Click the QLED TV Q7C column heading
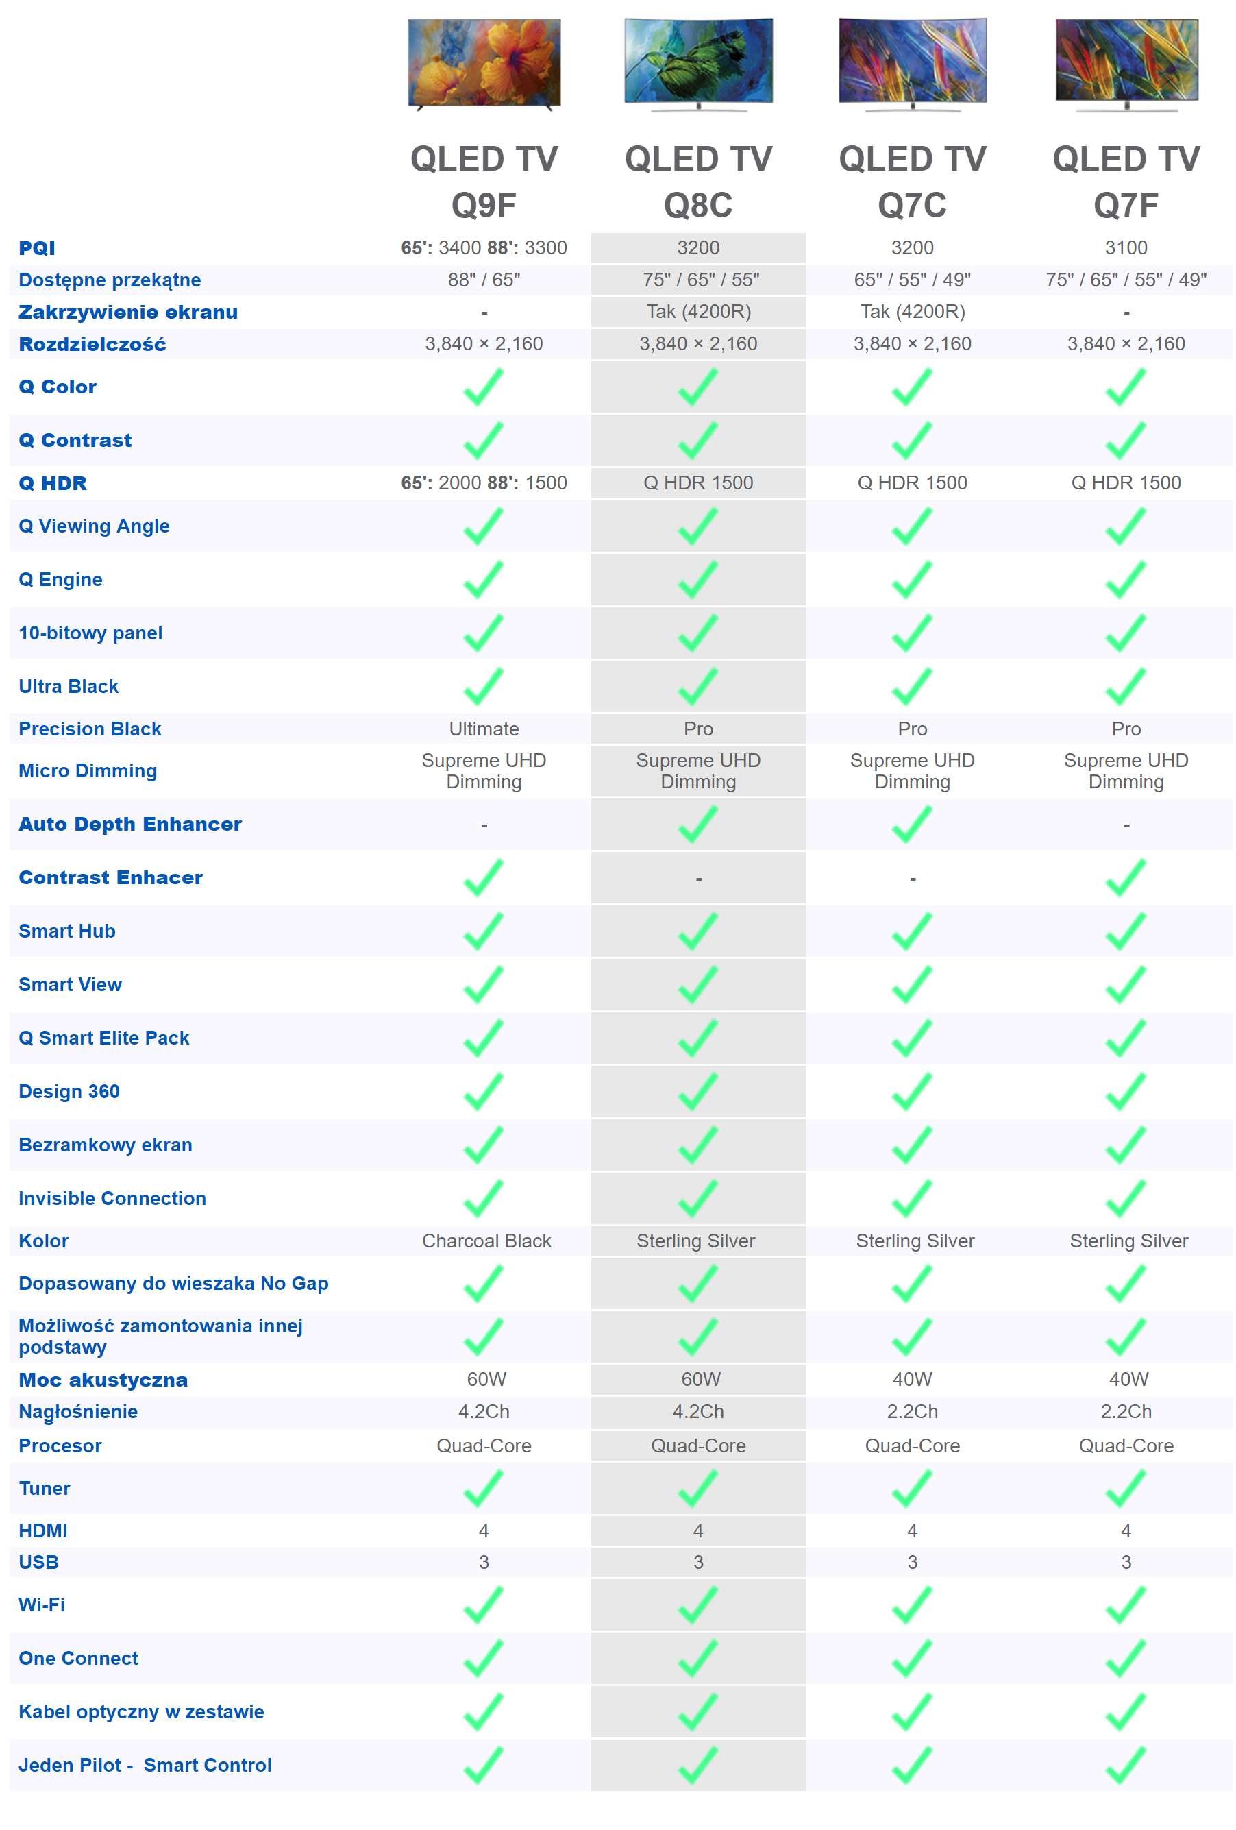 [913, 182]
